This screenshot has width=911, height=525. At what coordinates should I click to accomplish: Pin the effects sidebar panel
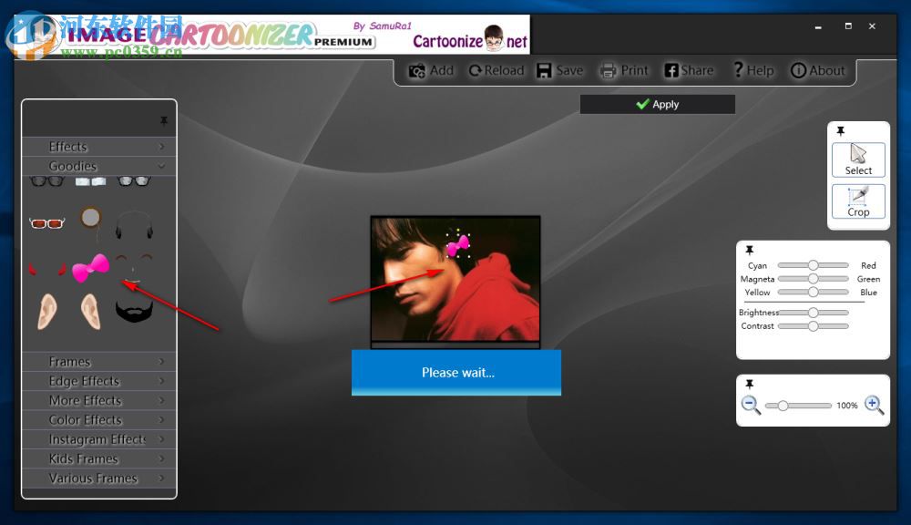164,120
